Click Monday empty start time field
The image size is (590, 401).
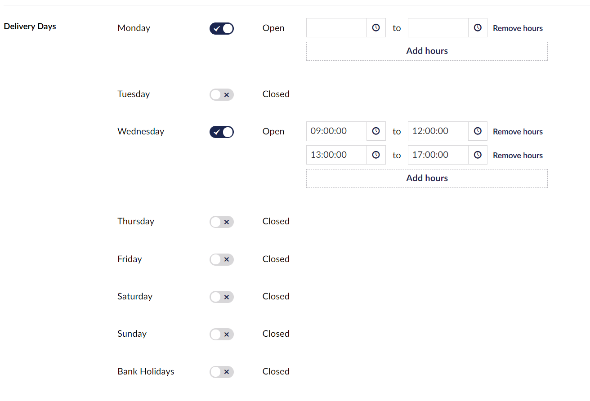point(336,28)
